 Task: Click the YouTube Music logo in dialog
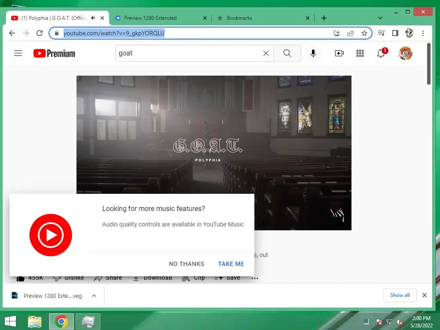point(51,235)
